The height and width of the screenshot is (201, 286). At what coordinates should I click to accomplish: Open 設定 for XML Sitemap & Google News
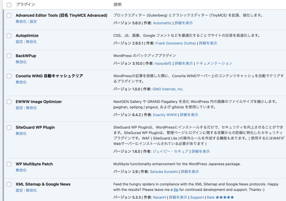[x=19, y=190]
